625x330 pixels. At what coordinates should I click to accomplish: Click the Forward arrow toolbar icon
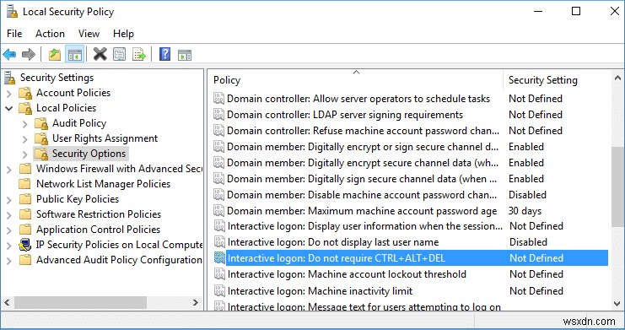[29, 54]
